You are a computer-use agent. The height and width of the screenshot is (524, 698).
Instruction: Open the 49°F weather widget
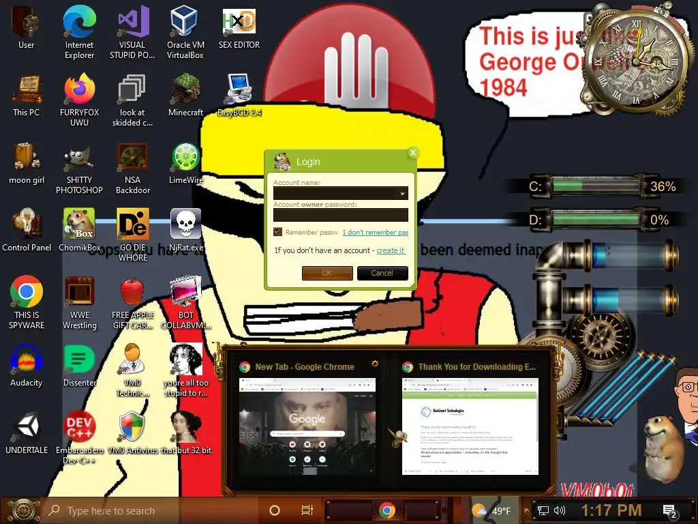pyautogui.click(x=491, y=510)
